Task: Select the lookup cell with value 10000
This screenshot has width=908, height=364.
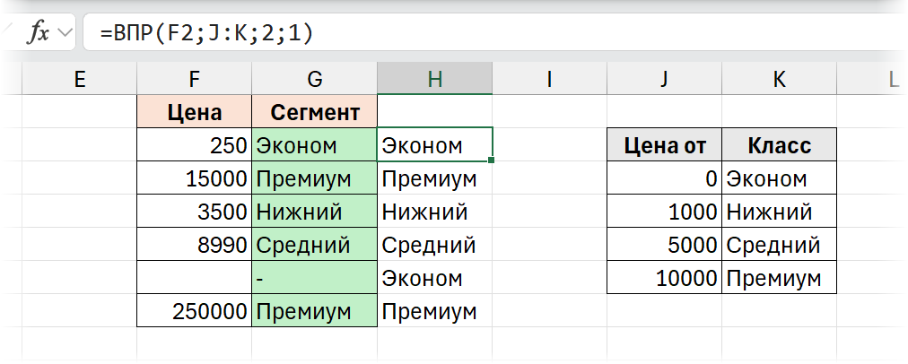Action: pos(664,278)
